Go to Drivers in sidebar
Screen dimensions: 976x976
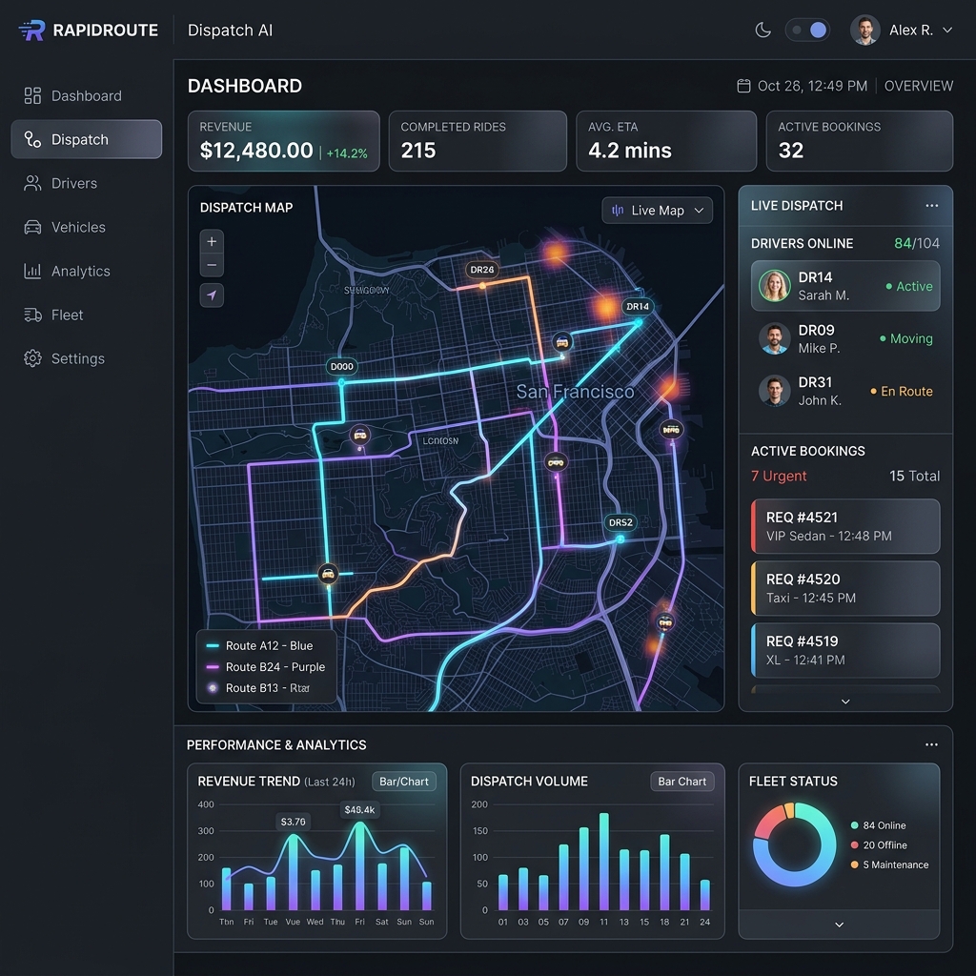[86, 183]
